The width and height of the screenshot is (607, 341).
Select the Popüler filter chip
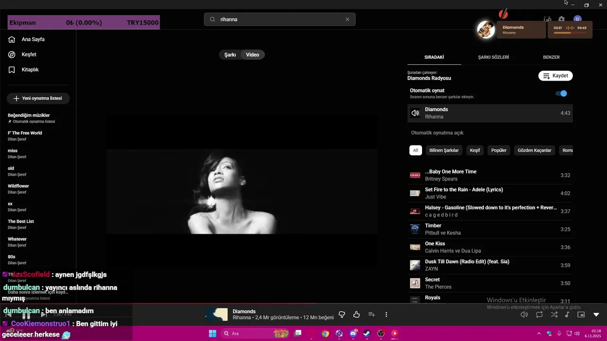499,150
